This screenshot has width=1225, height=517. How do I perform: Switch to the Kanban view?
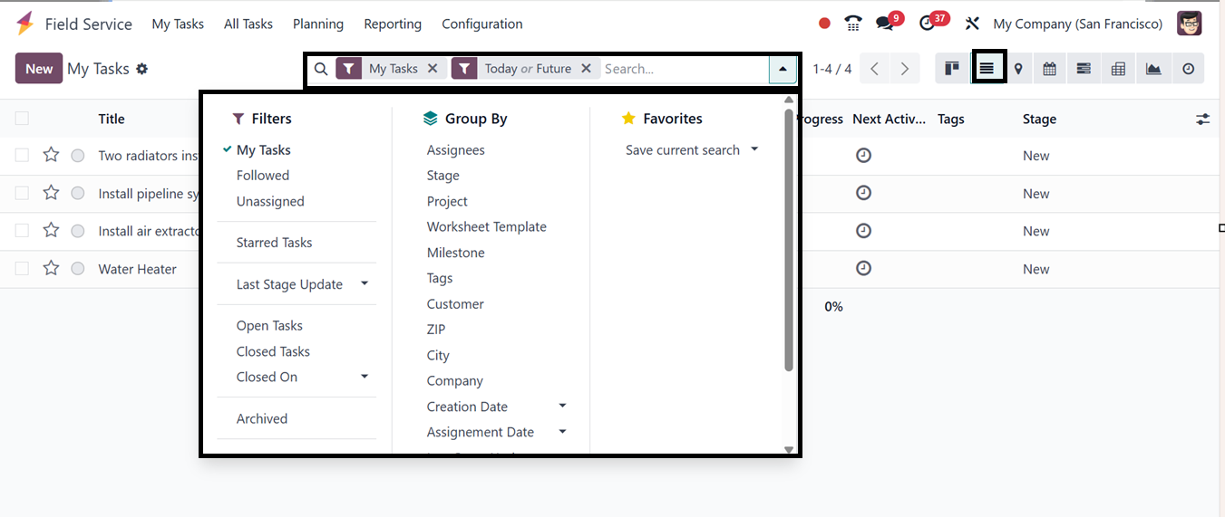[951, 69]
